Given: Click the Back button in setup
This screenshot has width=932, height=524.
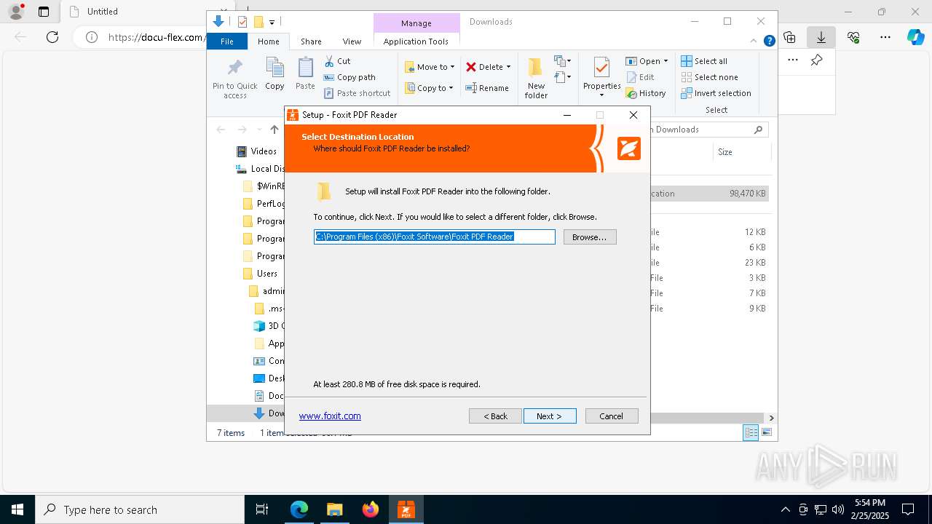Looking at the screenshot, I should click(x=495, y=416).
